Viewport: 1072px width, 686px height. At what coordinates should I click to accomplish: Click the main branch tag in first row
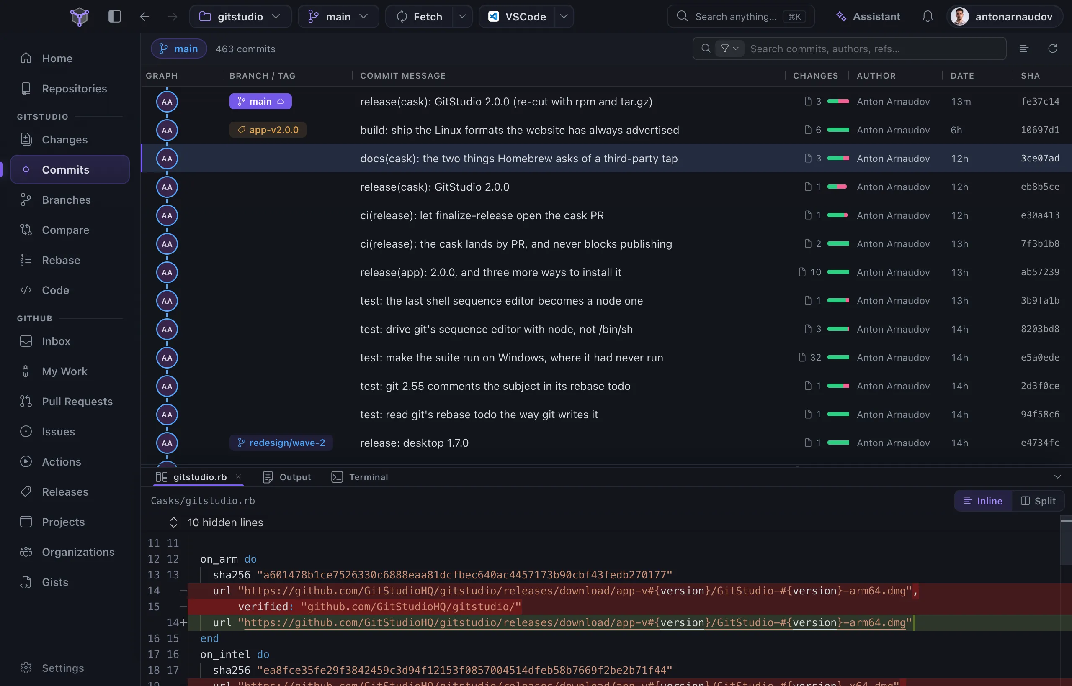pos(260,101)
